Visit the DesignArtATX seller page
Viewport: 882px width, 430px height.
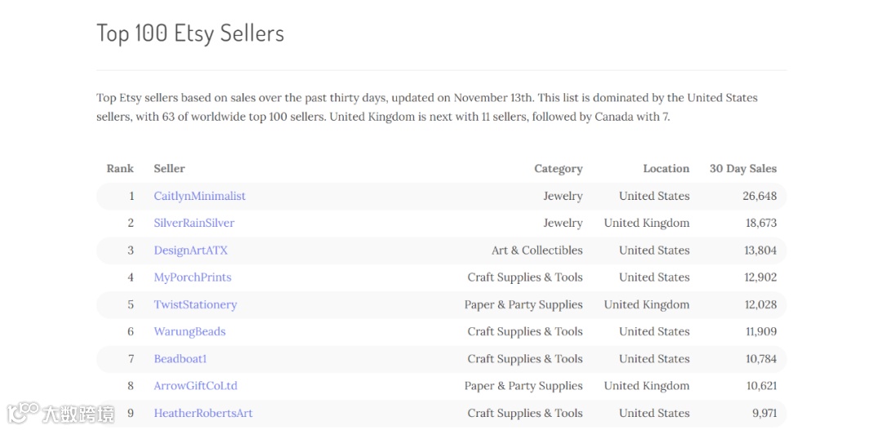click(x=190, y=250)
